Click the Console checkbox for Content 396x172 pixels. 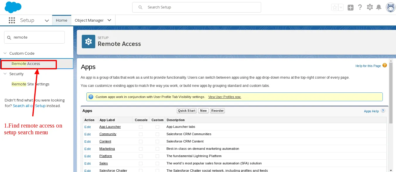point(141,142)
